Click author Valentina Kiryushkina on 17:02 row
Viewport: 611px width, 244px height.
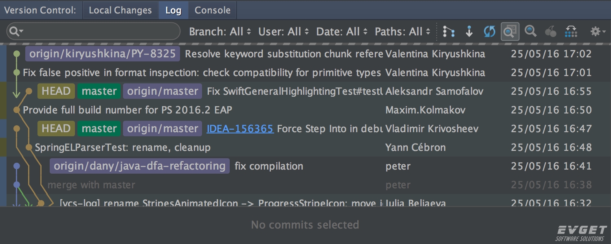435,54
